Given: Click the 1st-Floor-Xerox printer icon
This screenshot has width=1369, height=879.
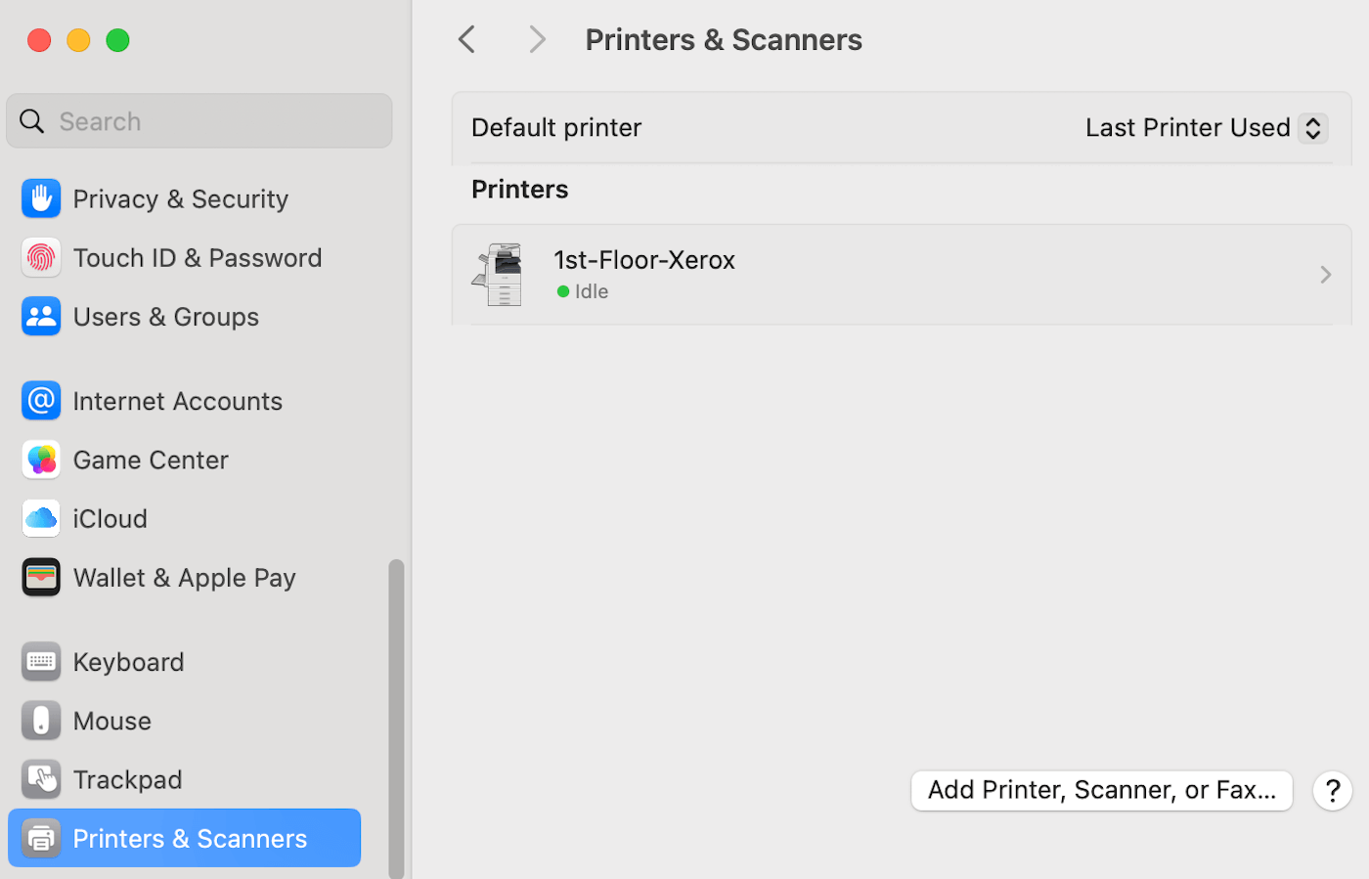Looking at the screenshot, I should click(499, 275).
